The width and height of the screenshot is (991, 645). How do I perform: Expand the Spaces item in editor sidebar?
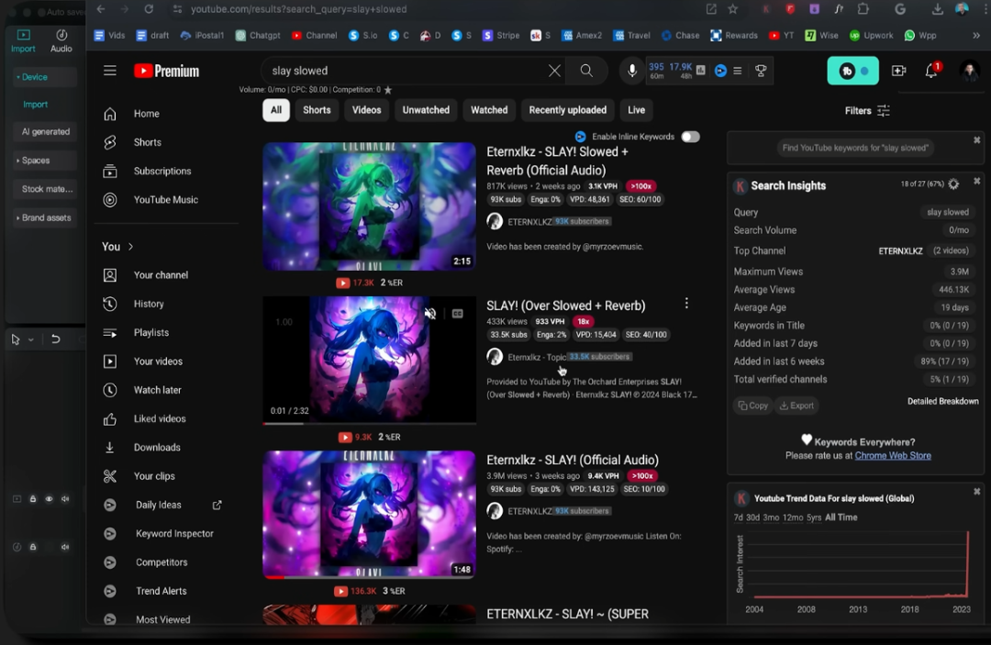coord(44,161)
